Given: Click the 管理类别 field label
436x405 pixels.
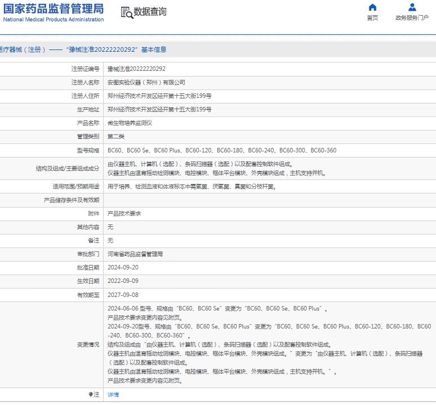Looking at the screenshot, I should 88,137.
